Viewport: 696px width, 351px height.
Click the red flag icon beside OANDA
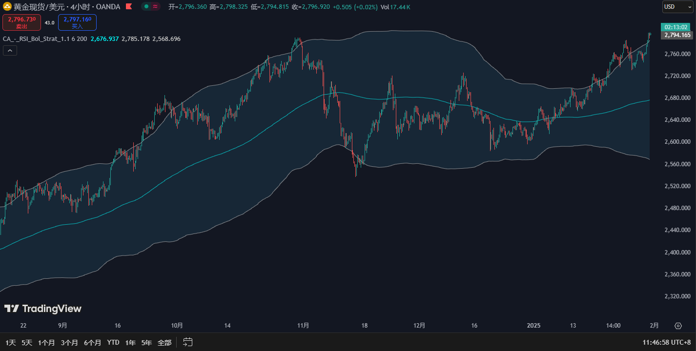(x=128, y=7)
